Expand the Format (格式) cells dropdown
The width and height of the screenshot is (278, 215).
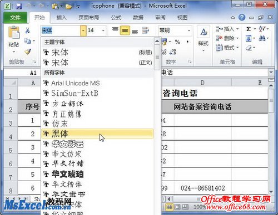click(237, 48)
